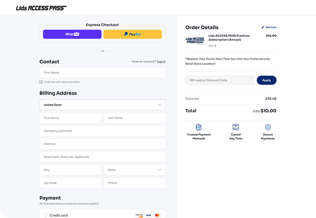Focus the Gift card or Discount Code field
The height and width of the screenshot is (218, 316).
pos(220,80)
